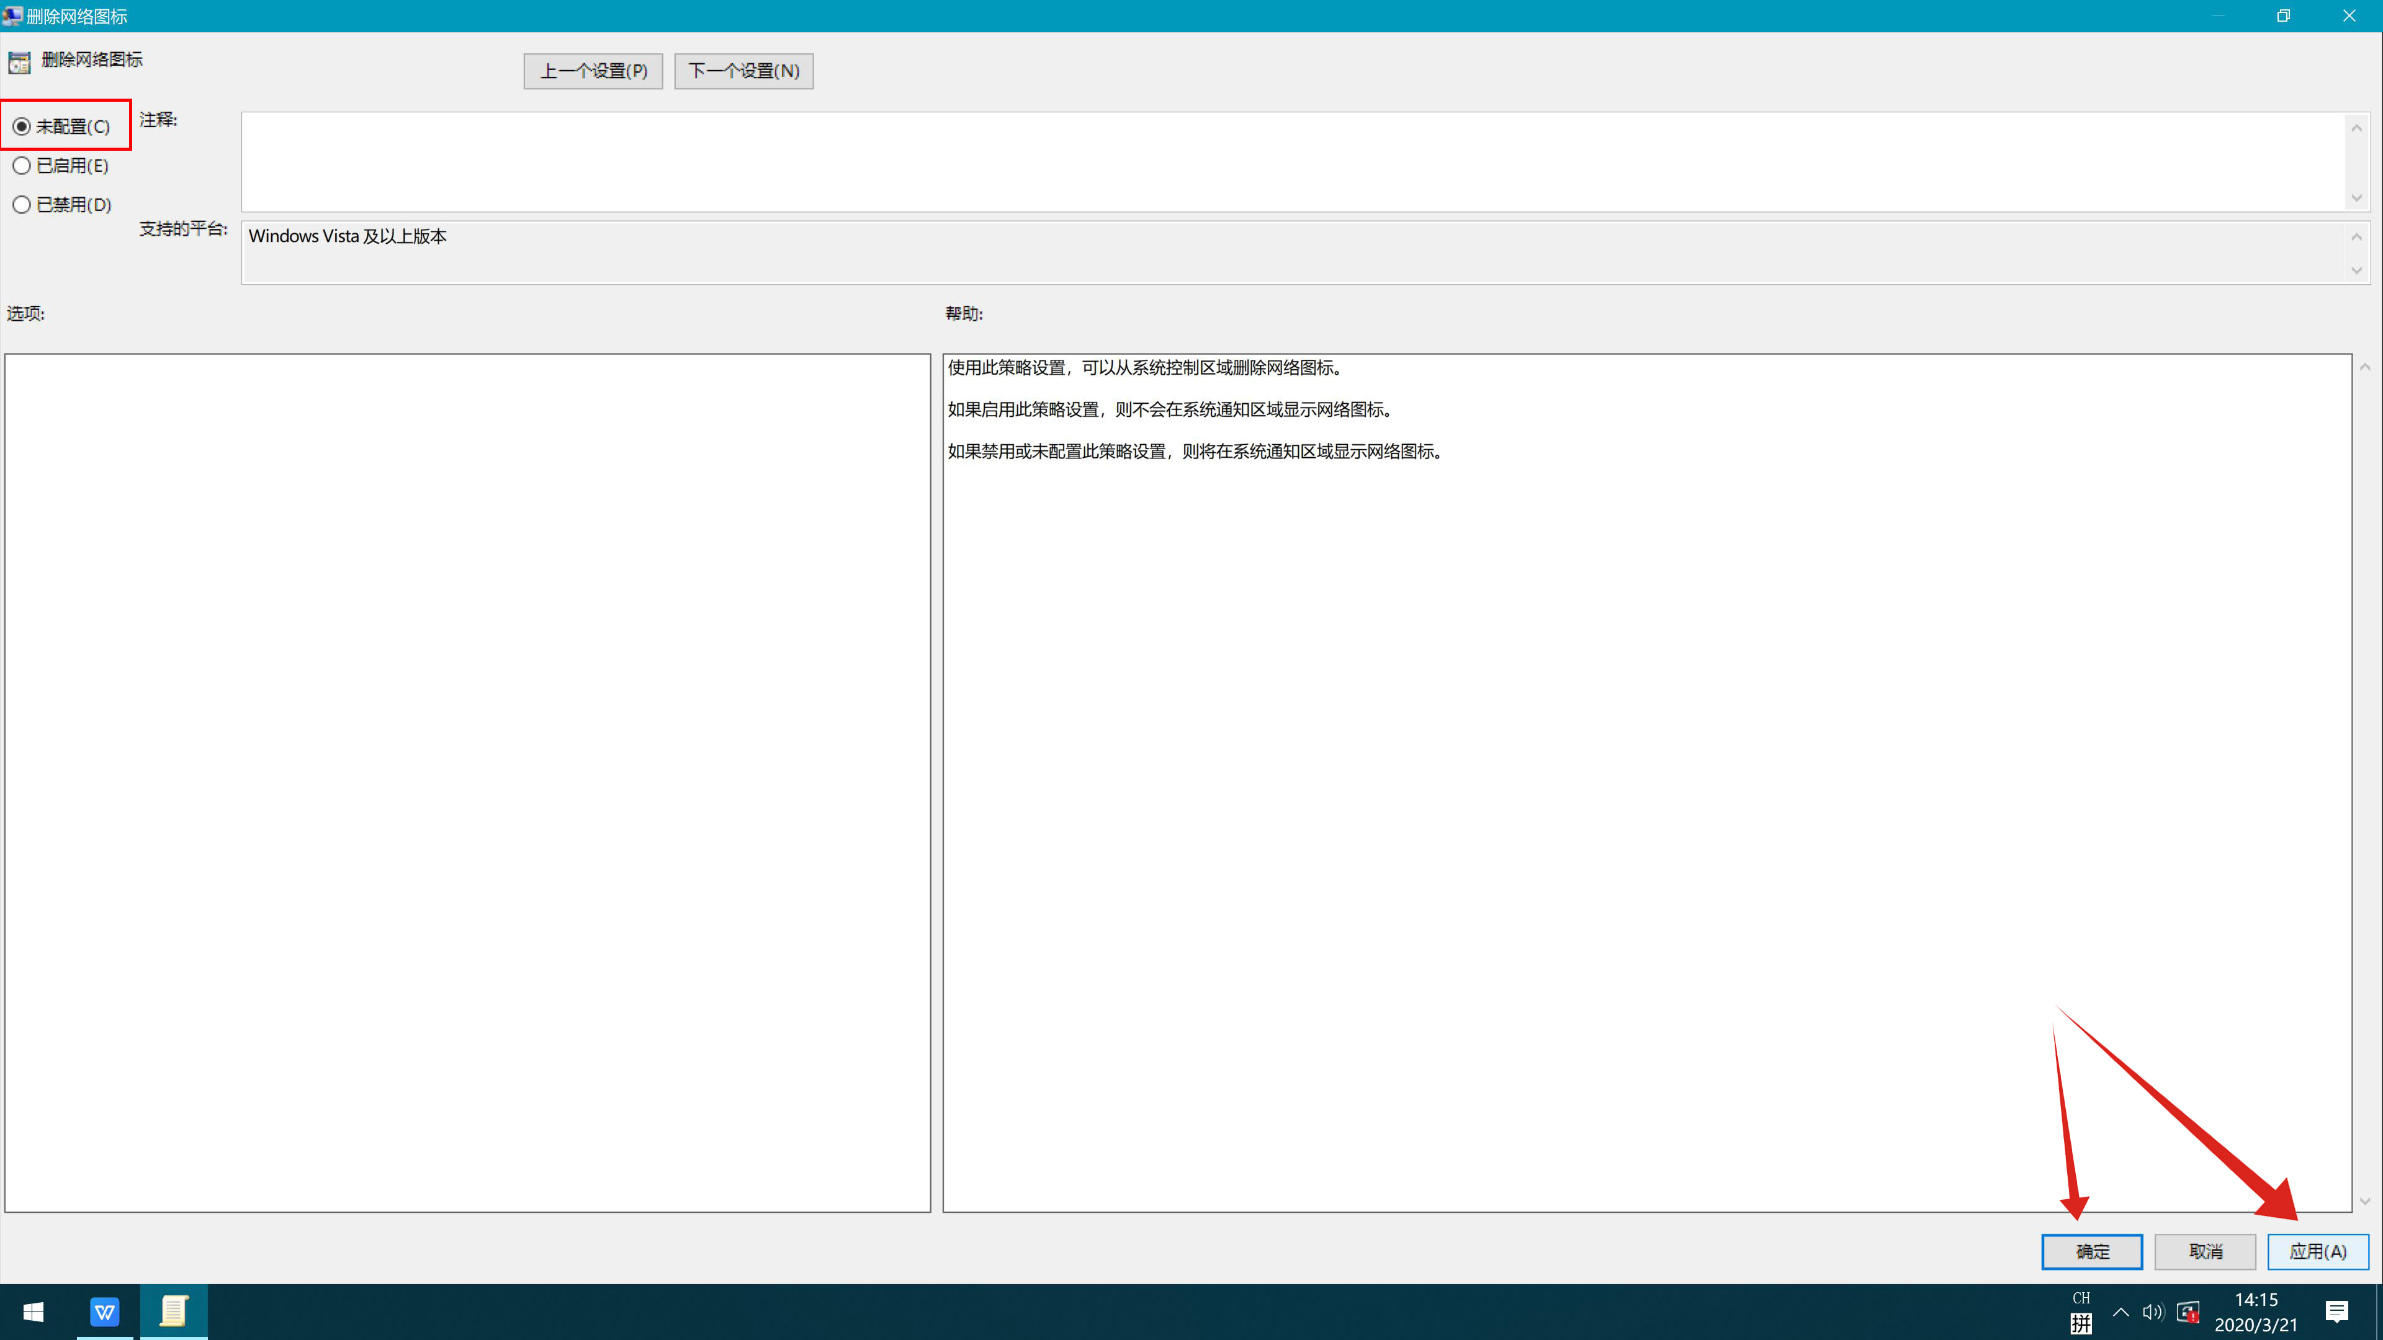Open WPS Writer from the taskbar
The image size is (2383, 1340).
point(104,1312)
